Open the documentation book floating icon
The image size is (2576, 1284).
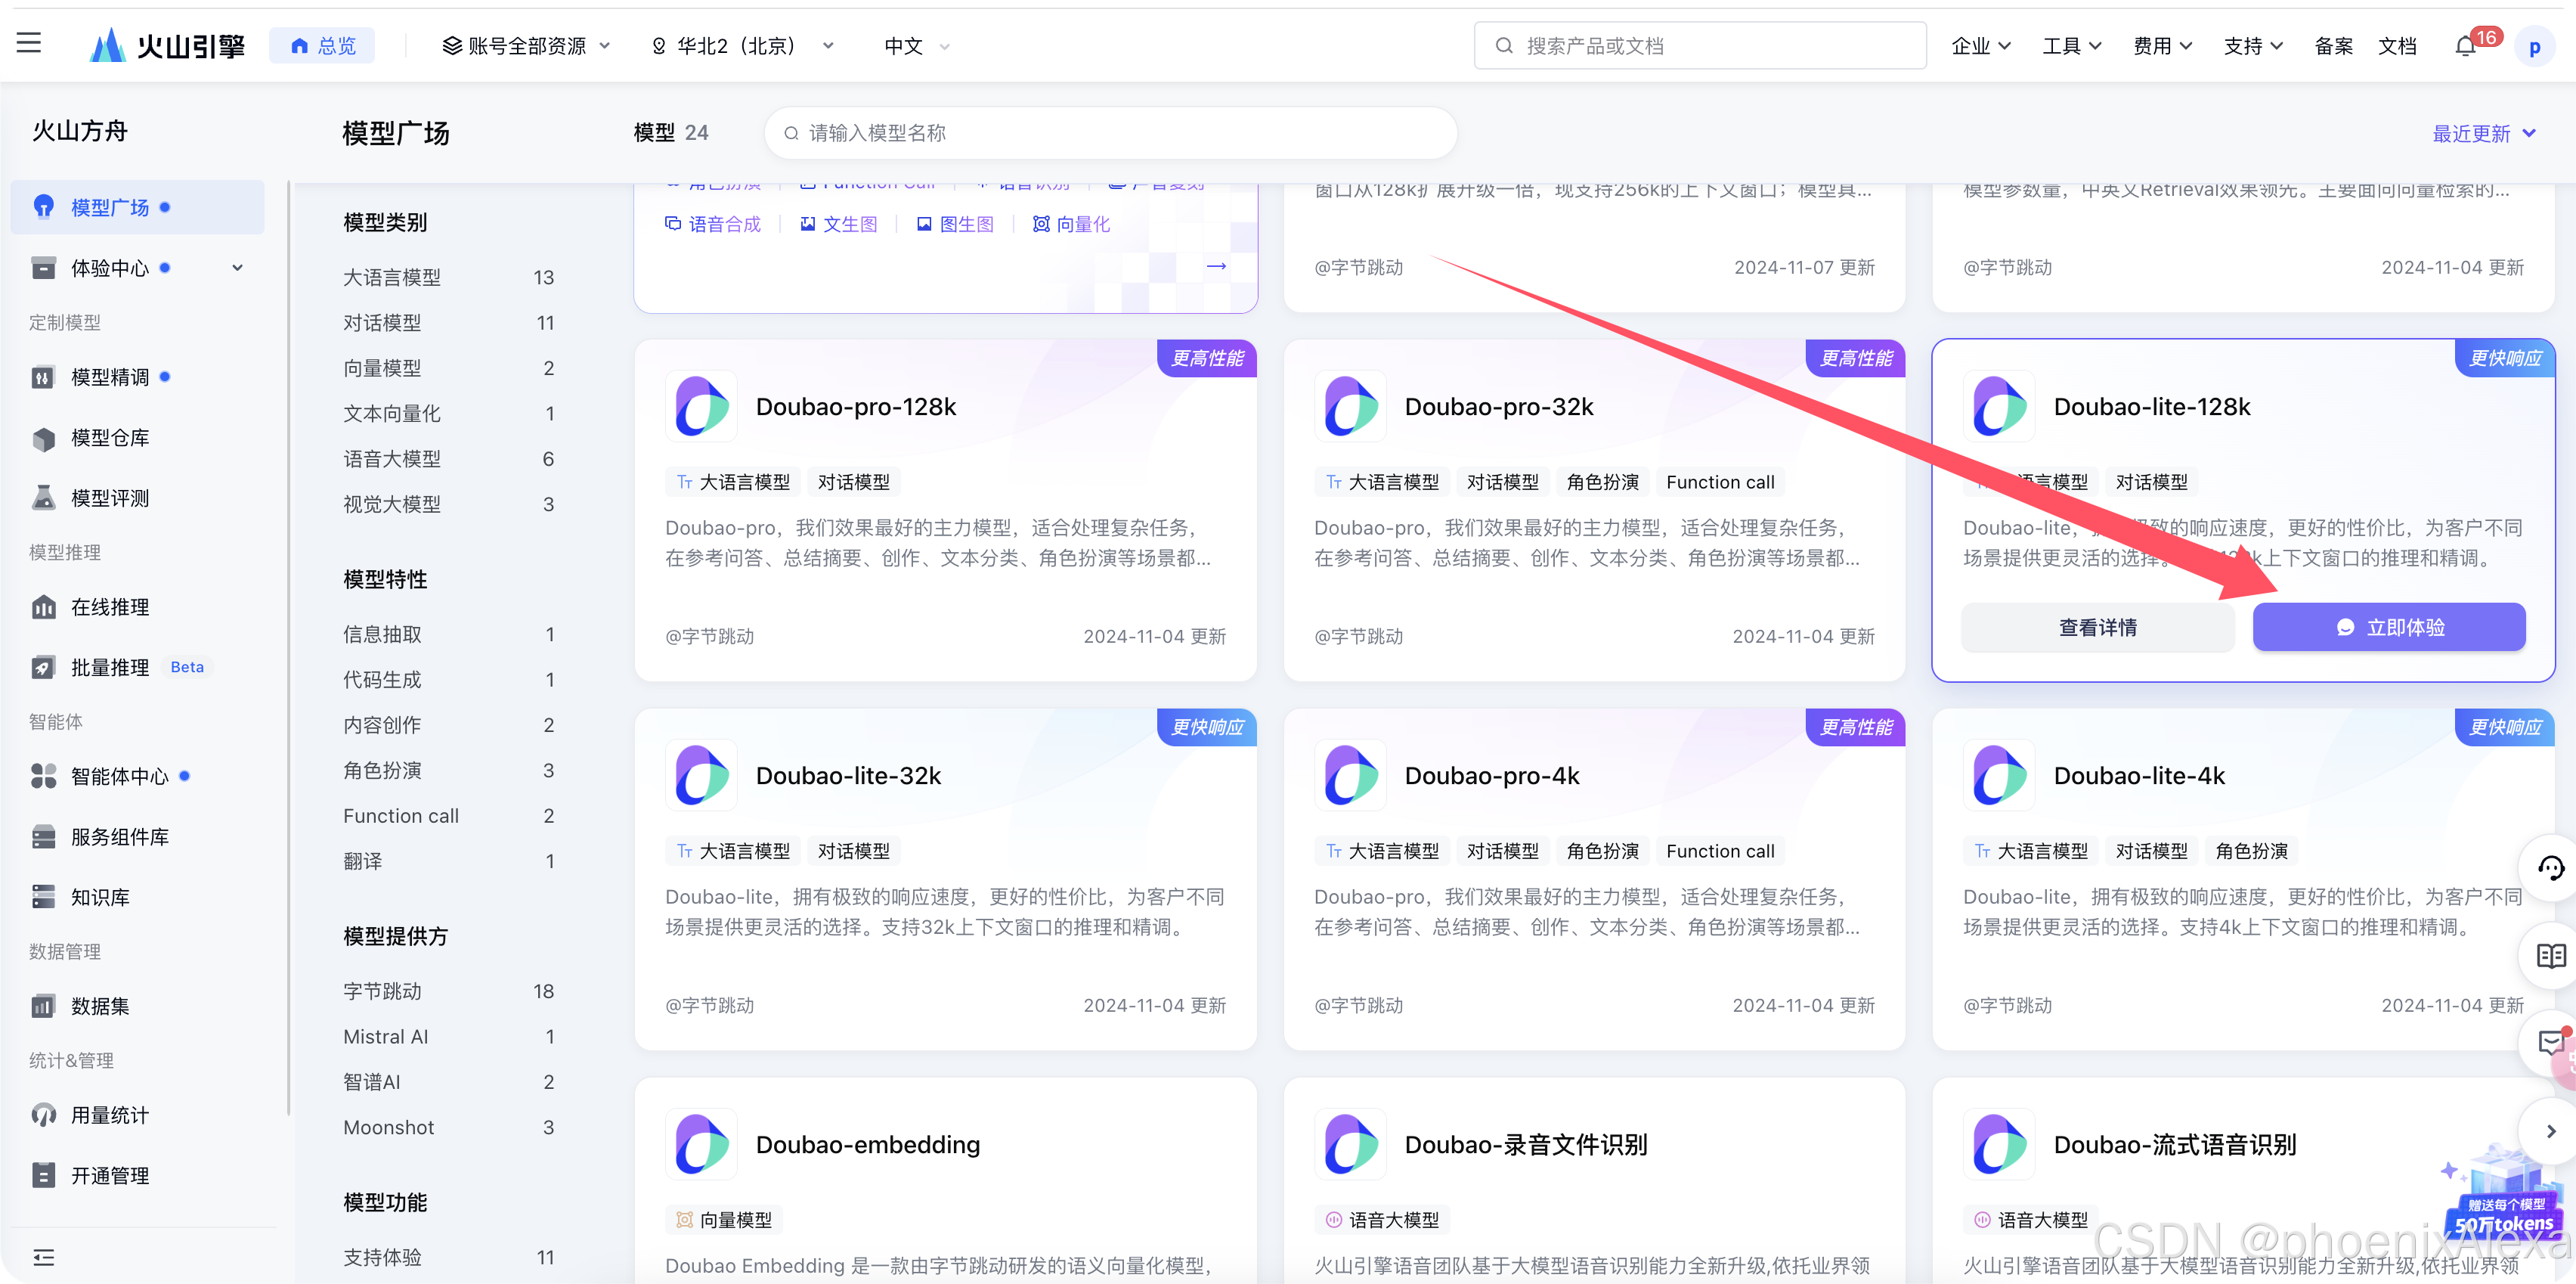(x=2551, y=956)
